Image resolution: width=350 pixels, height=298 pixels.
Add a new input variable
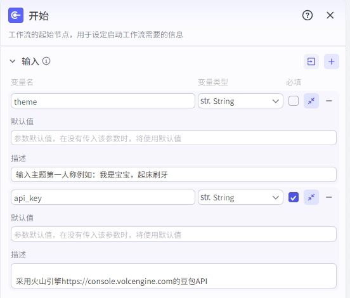tap(332, 62)
